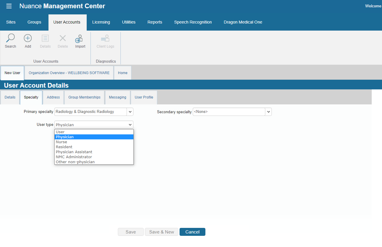382x247 pixels.
Task: Choose Physician Assistant from the user type list
Action: coord(94,152)
